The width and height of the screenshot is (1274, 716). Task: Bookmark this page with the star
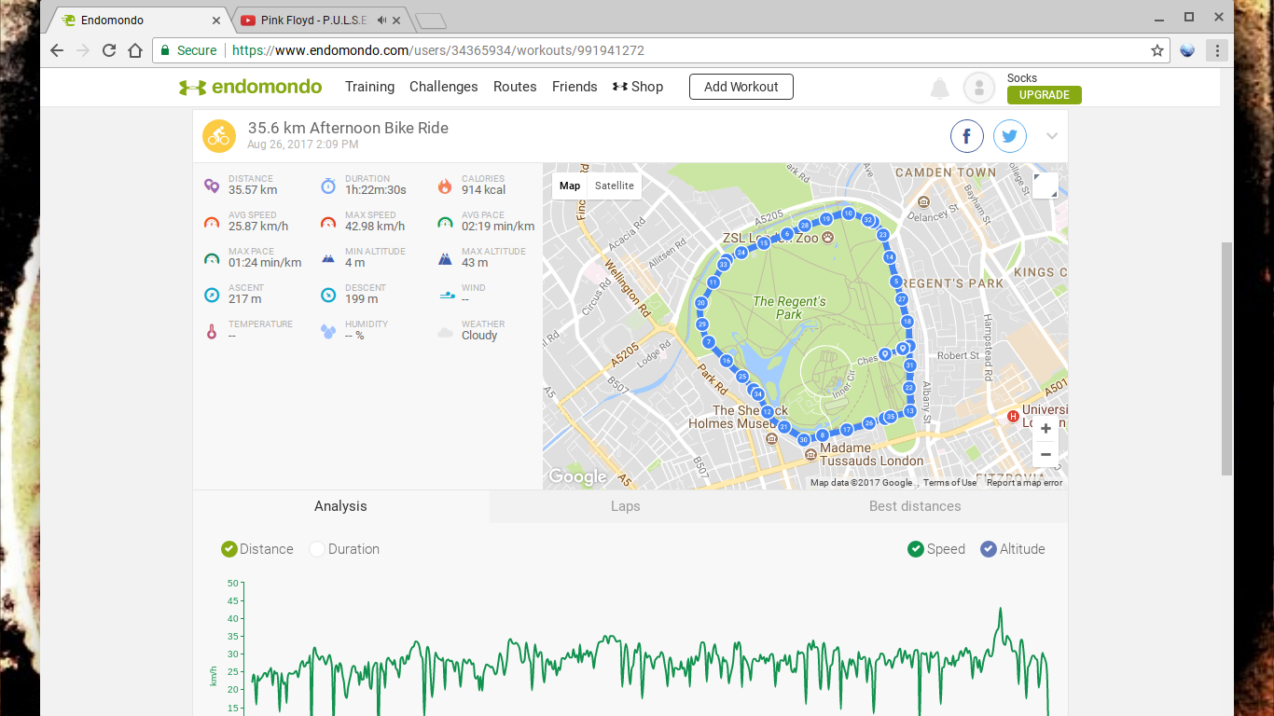(1157, 50)
